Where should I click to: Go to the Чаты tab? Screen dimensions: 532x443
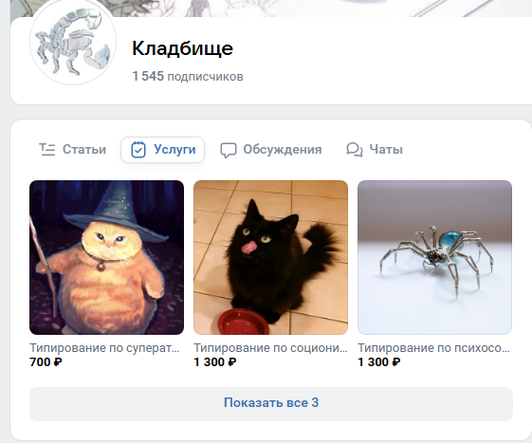click(375, 150)
